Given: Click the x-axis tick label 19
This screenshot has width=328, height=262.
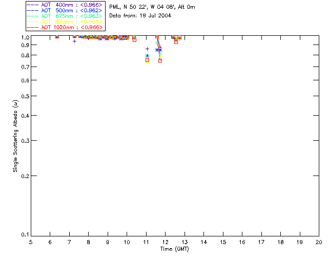Looking at the screenshot, I should point(300,242).
